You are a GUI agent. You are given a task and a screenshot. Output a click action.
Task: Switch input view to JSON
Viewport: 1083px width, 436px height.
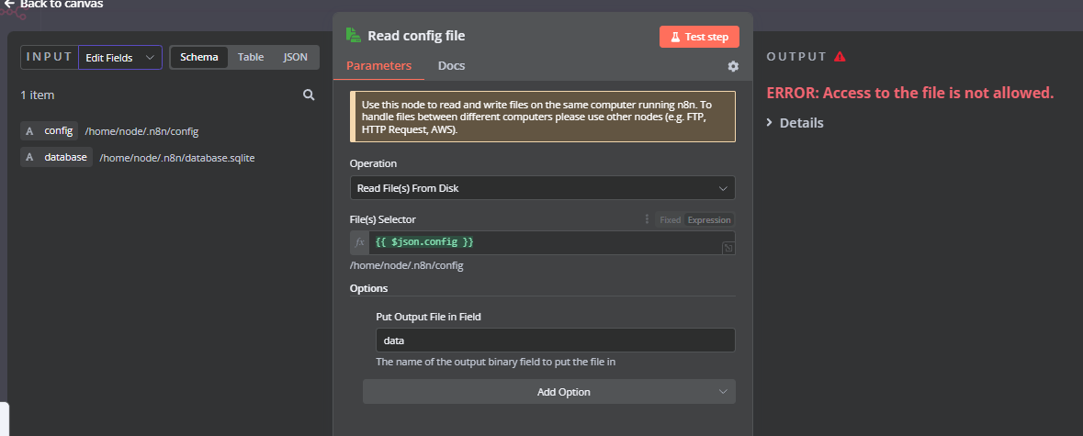[295, 57]
